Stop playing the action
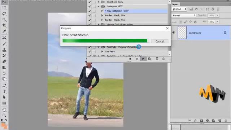This screenshot has width=231, height=130. coord(130,59)
